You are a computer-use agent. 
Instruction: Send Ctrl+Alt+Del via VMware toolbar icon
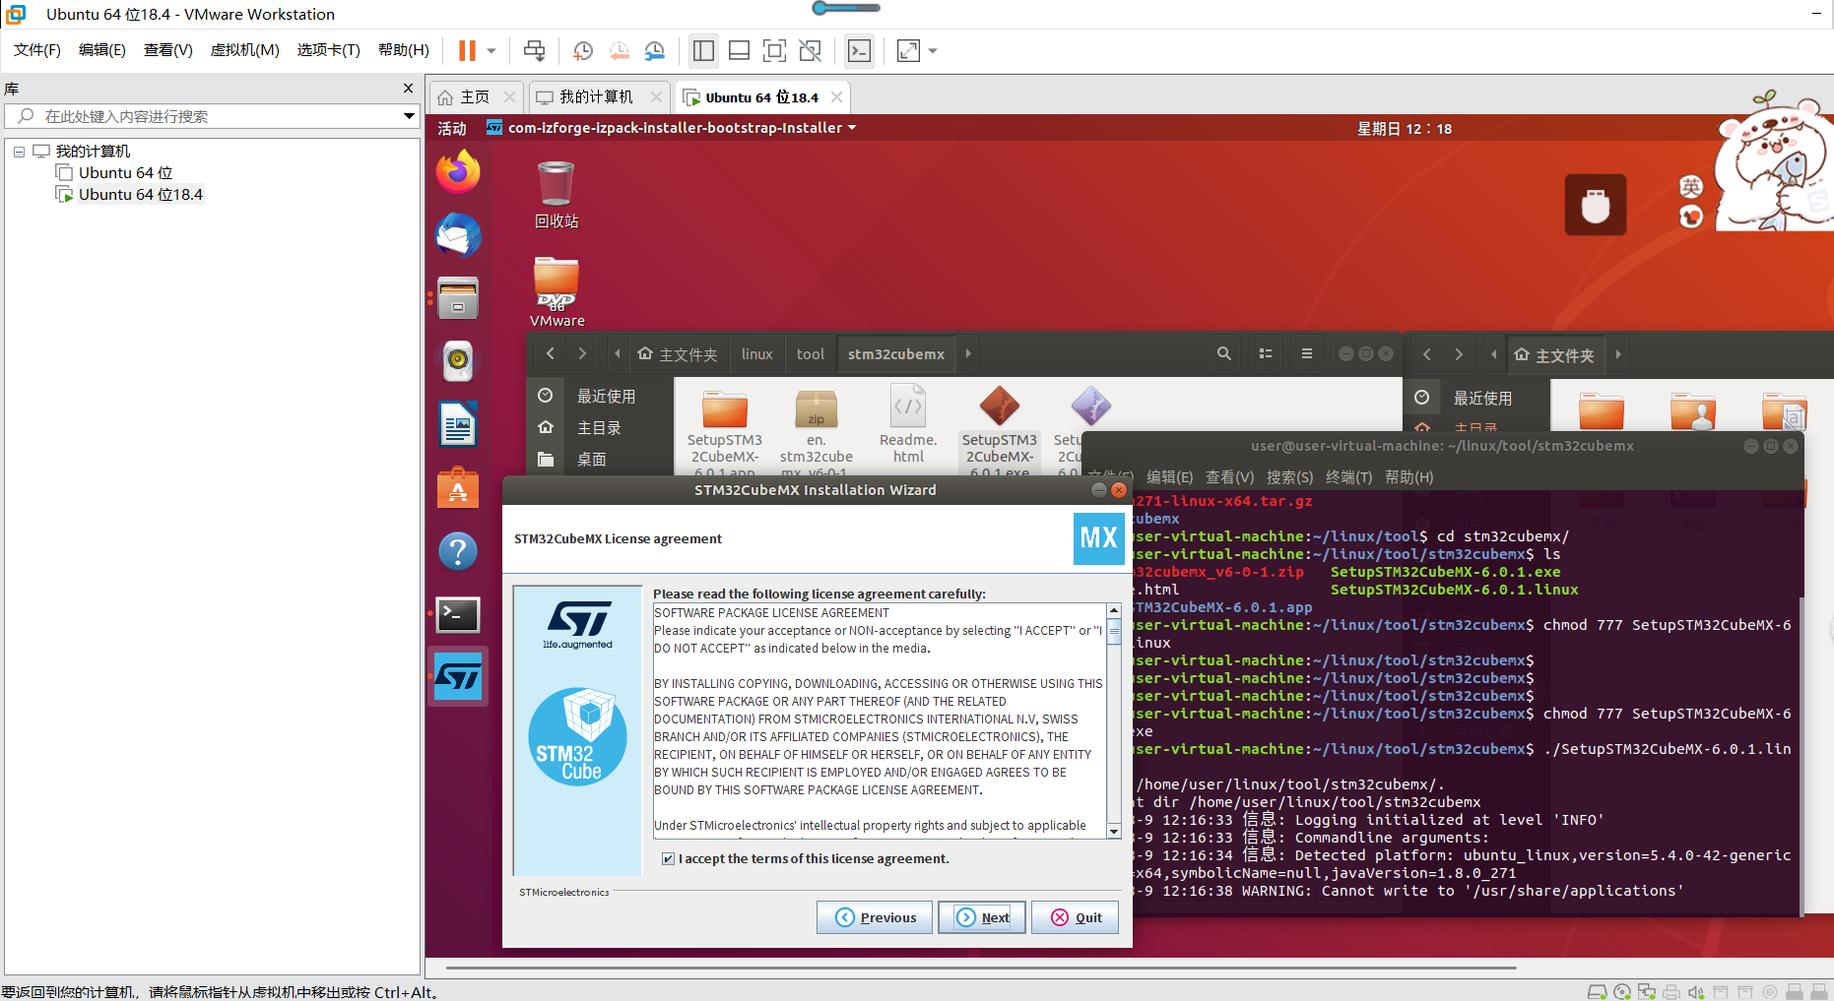coord(534,50)
